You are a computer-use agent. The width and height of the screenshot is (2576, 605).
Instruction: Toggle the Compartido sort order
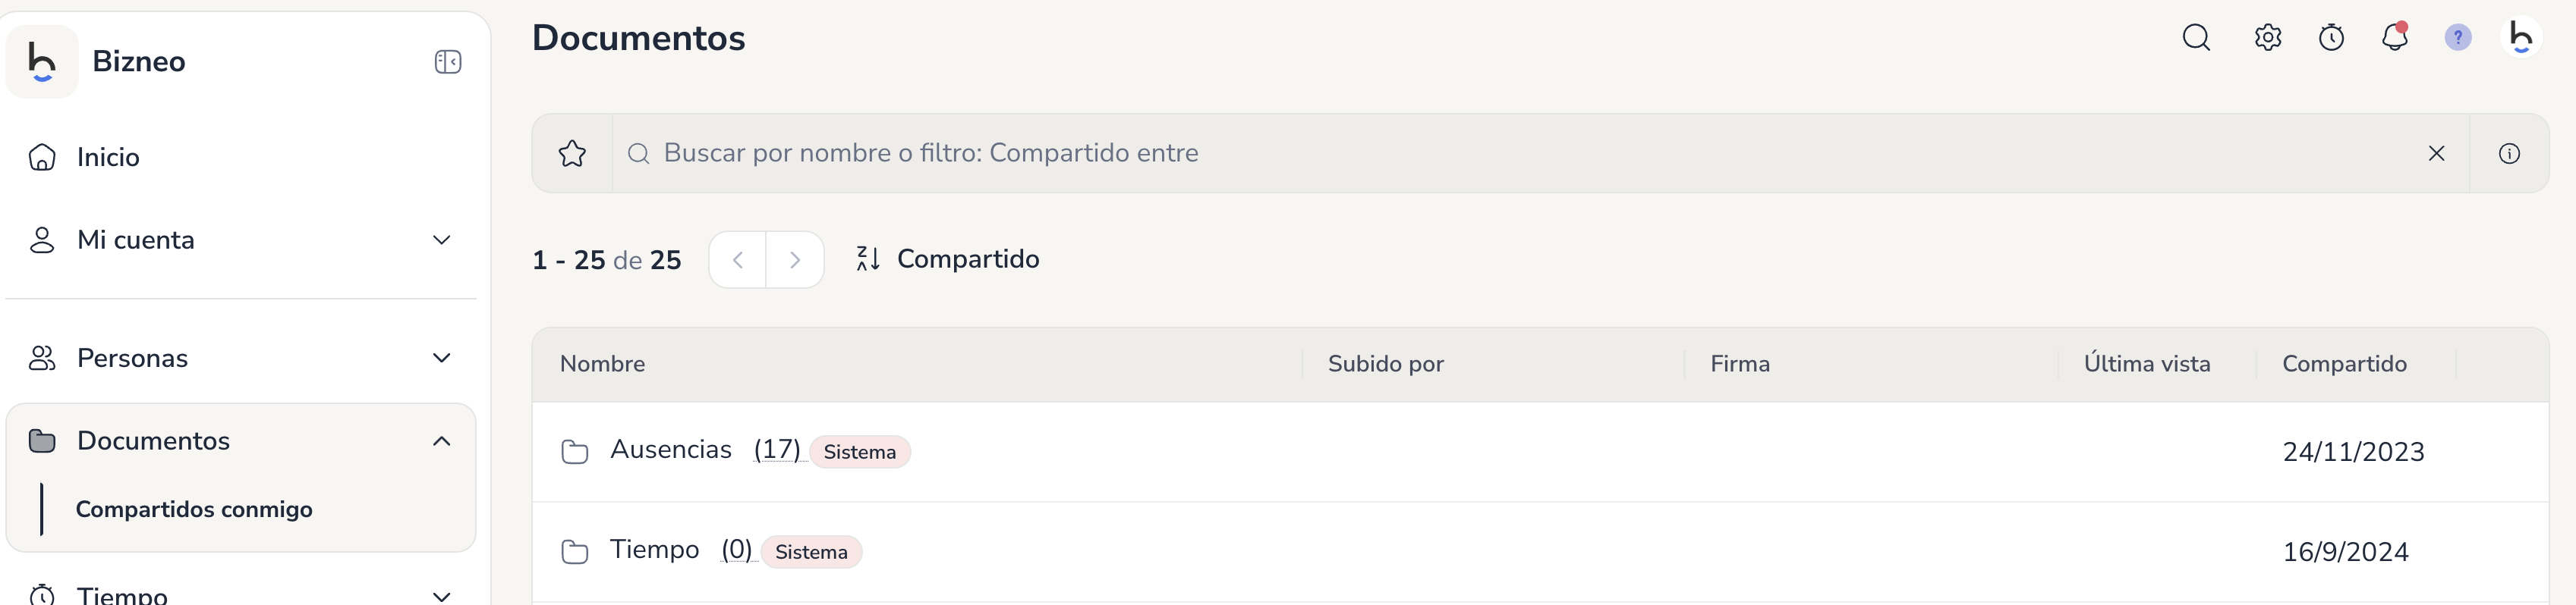(948, 259)
